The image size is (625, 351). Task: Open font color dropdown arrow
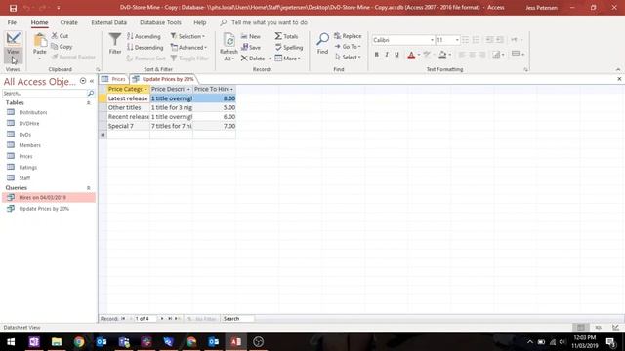[419, 55]
